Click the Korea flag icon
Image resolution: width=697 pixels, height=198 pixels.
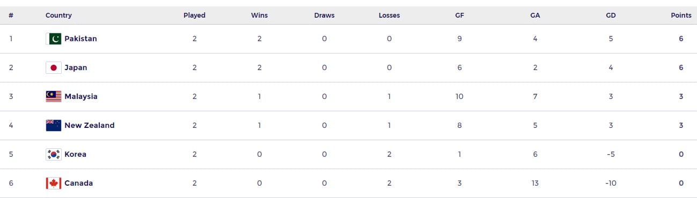(54, 154)
